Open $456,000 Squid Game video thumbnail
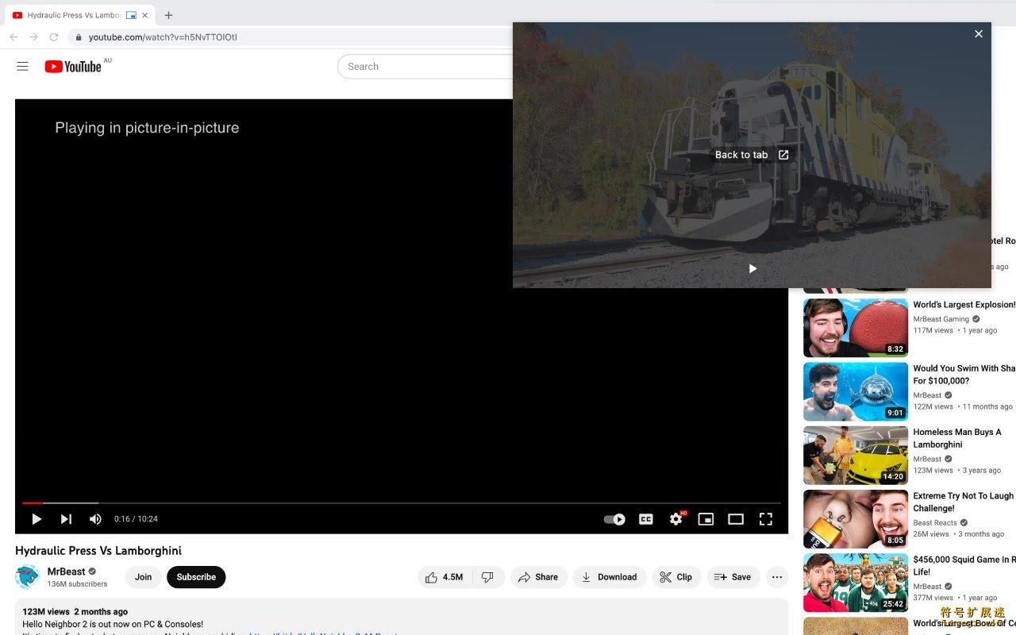 coord(856,583)
